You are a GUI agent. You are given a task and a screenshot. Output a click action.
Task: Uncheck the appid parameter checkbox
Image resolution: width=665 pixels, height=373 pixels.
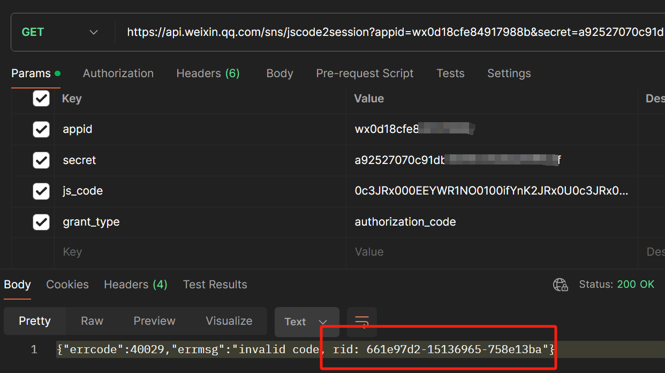pos(41,129)
